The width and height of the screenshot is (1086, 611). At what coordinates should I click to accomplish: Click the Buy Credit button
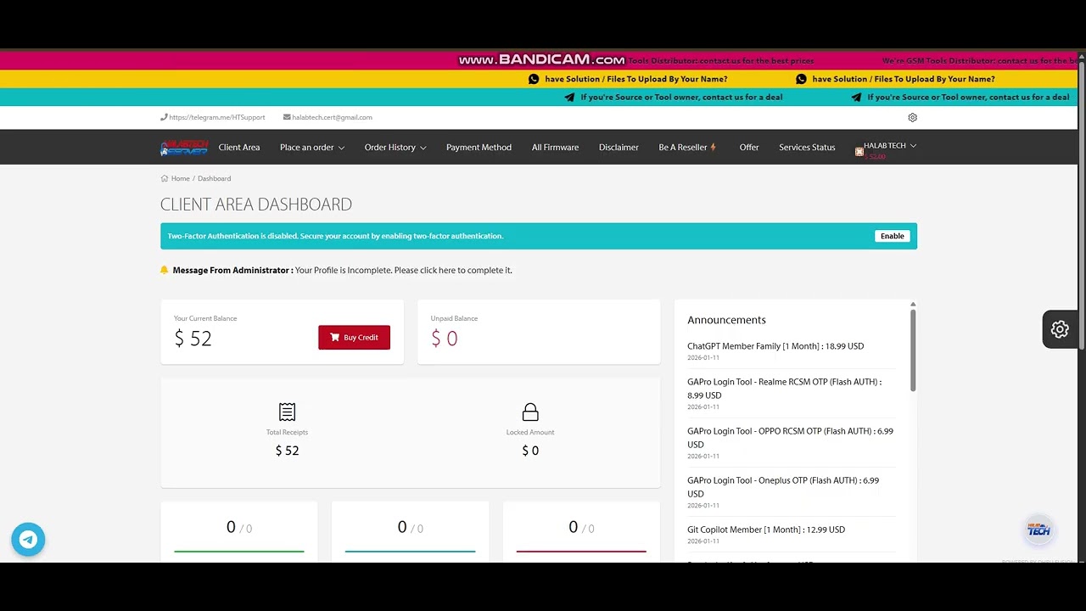tap(354, 338)
